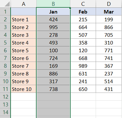Click the Store 1 cell
This screenshot has width=122, height=118.
click(x=23, y=19)
